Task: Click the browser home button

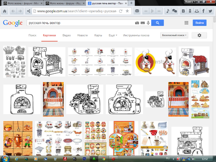Action: click(4, 11)
